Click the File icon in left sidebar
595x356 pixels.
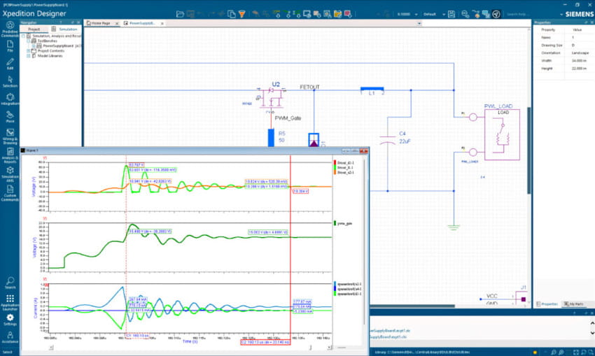click(x=10, y=45)
